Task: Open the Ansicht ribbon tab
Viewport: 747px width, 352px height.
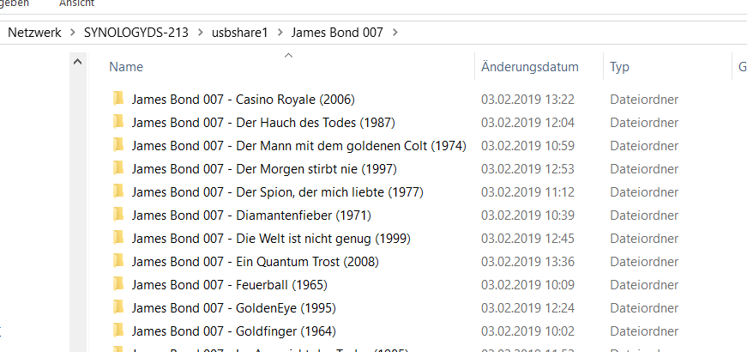Action: [x=76, y=3]
